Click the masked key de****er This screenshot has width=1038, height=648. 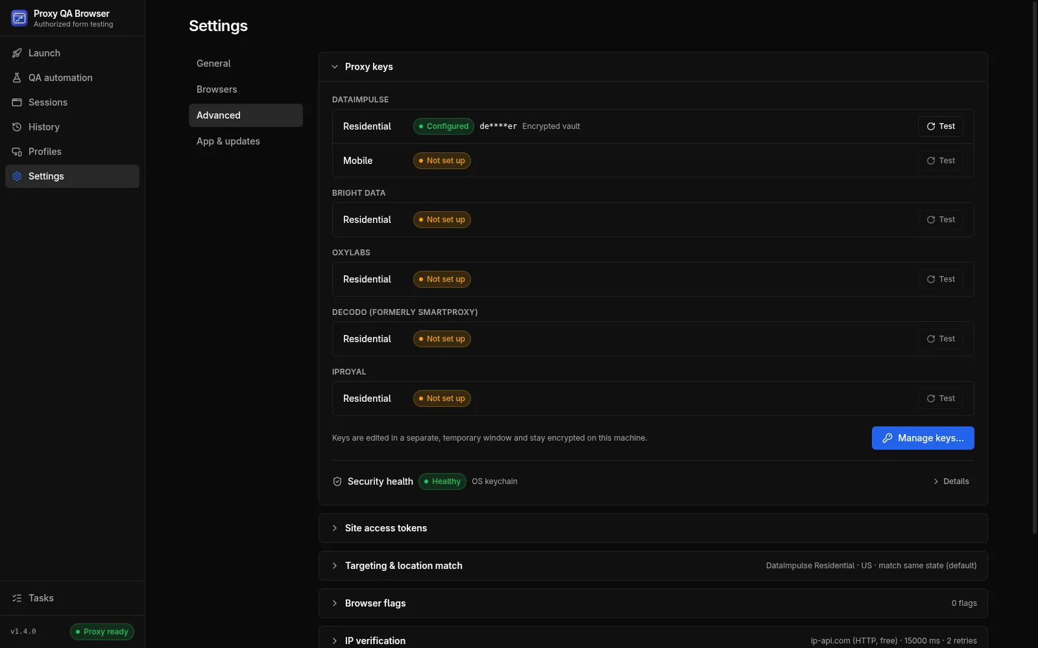[498, 126]
